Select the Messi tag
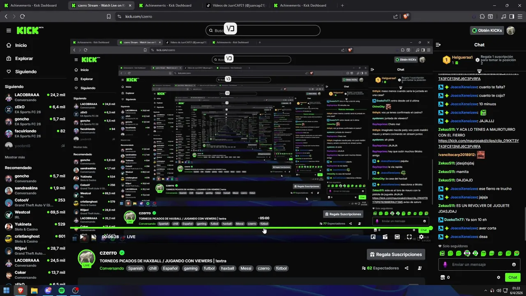This screenshot has height=296, width=526. tap(246, 268)
